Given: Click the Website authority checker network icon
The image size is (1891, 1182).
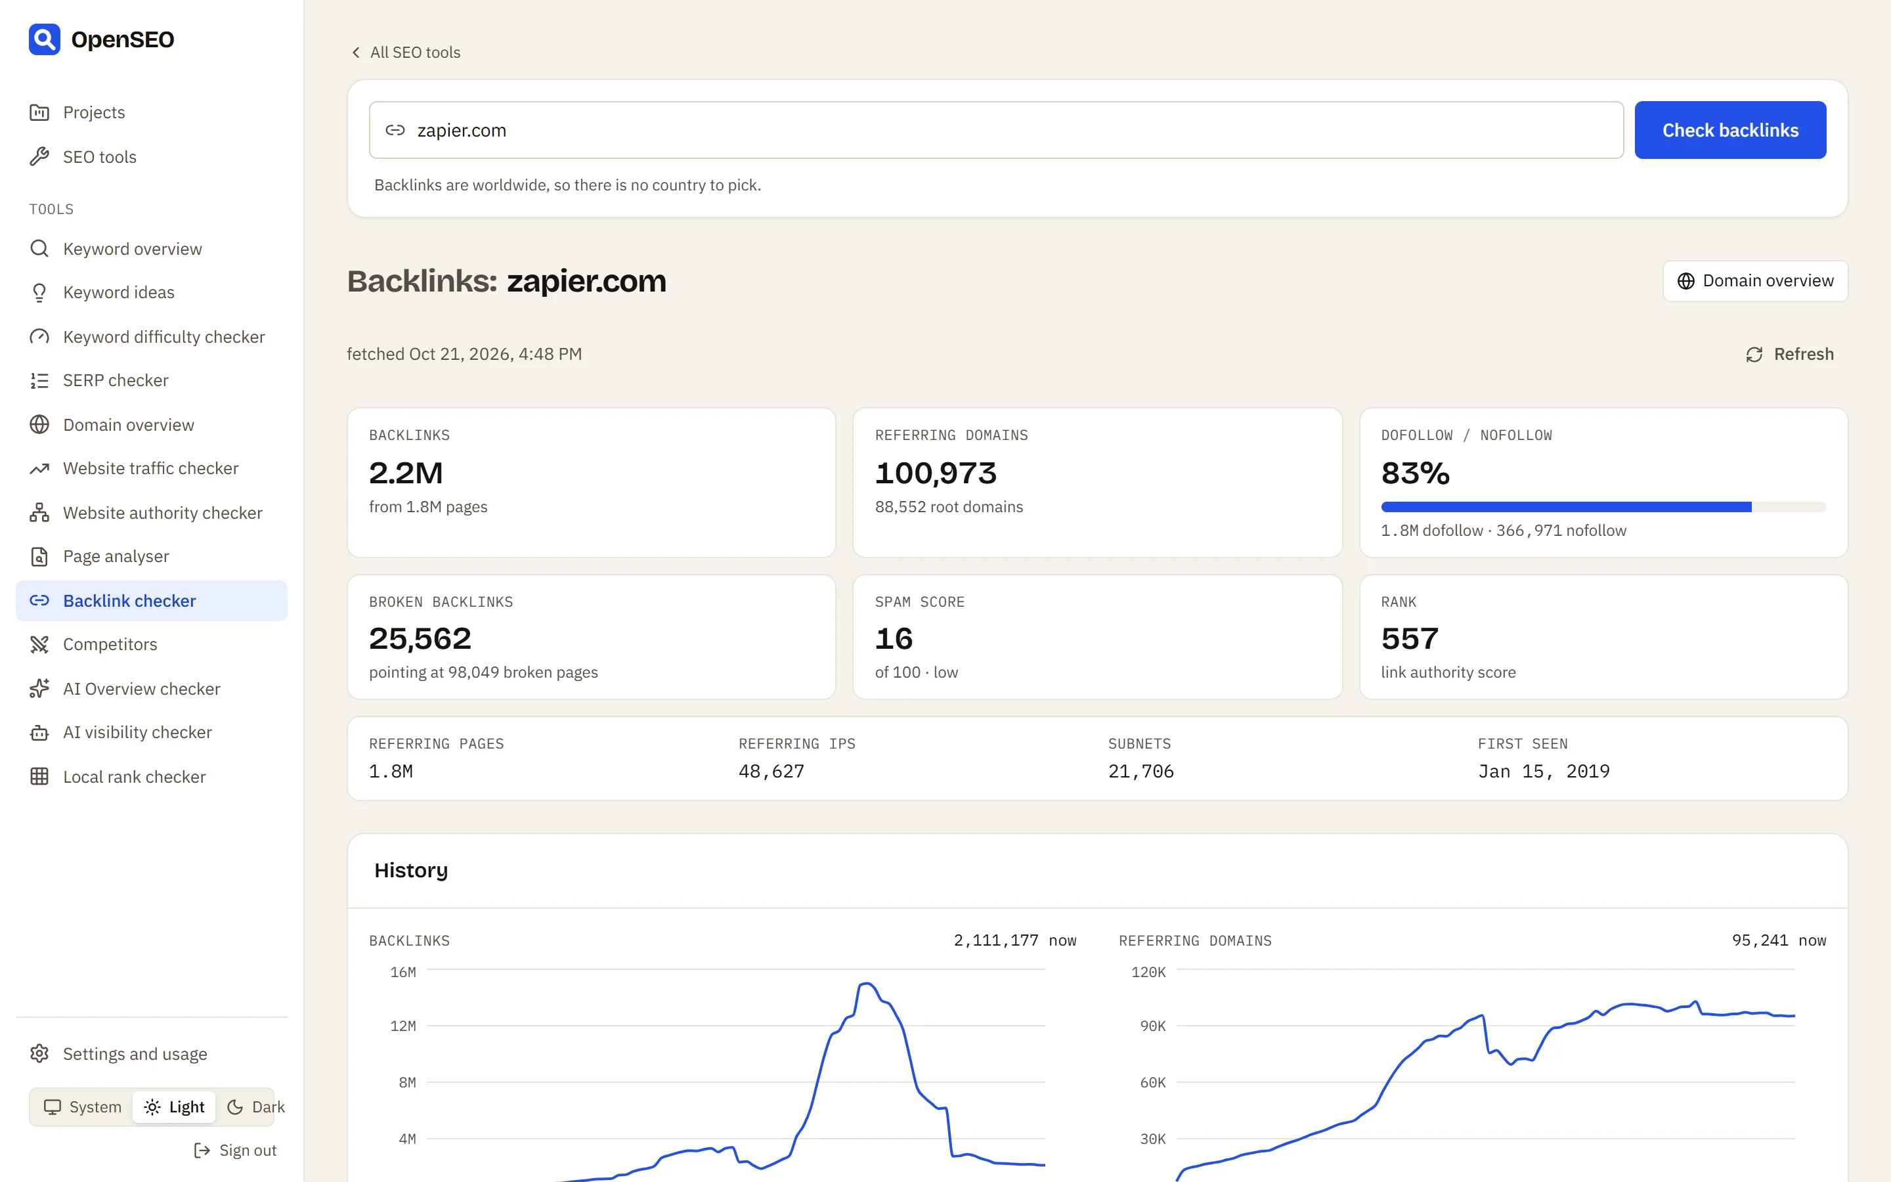Looking at the screenshot, I should pos(39,513).
